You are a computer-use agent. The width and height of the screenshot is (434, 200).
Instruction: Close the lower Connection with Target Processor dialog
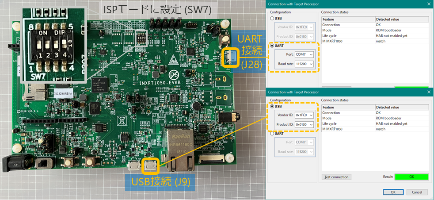coord(428,92)
